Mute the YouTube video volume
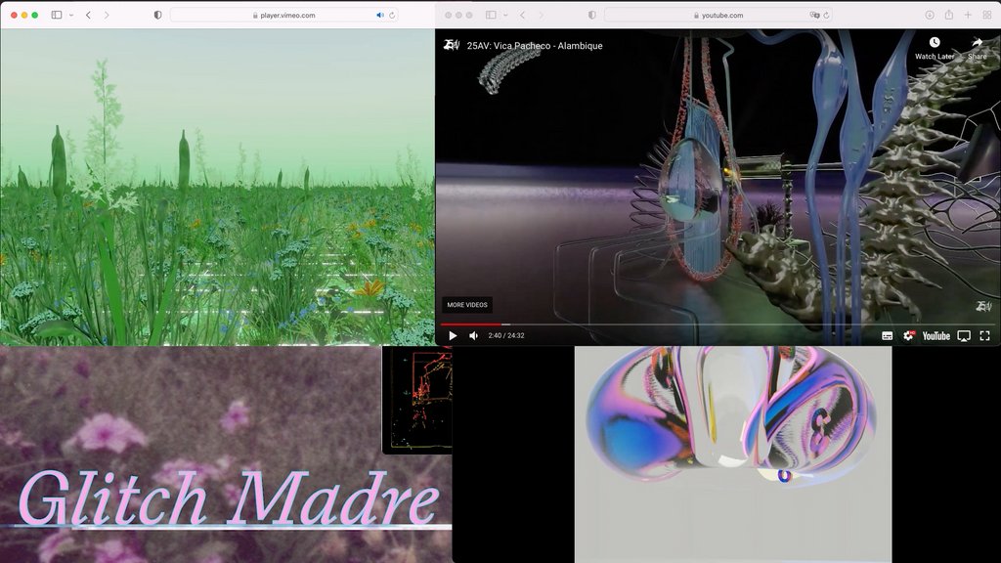Screen dimensions: 1001x563 point(474,336)
